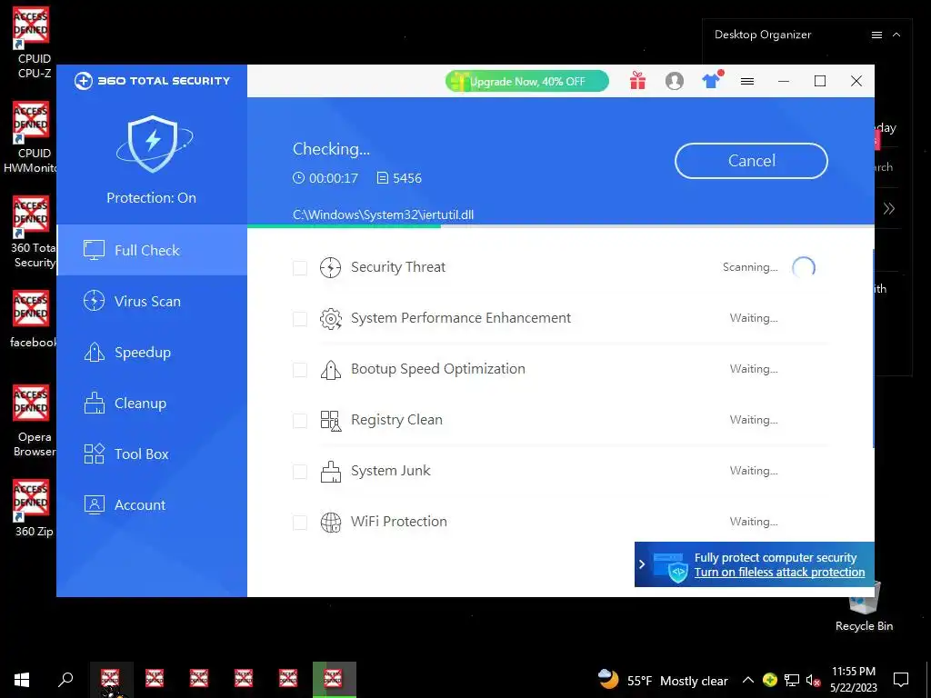Click the scan progress bar
This screenshot has width=931, height=698.
(x=560, y=226)
